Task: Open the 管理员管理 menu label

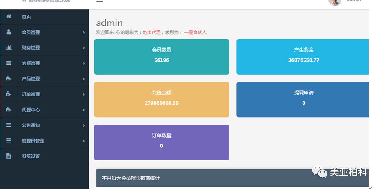Action: tap(33, 141)
